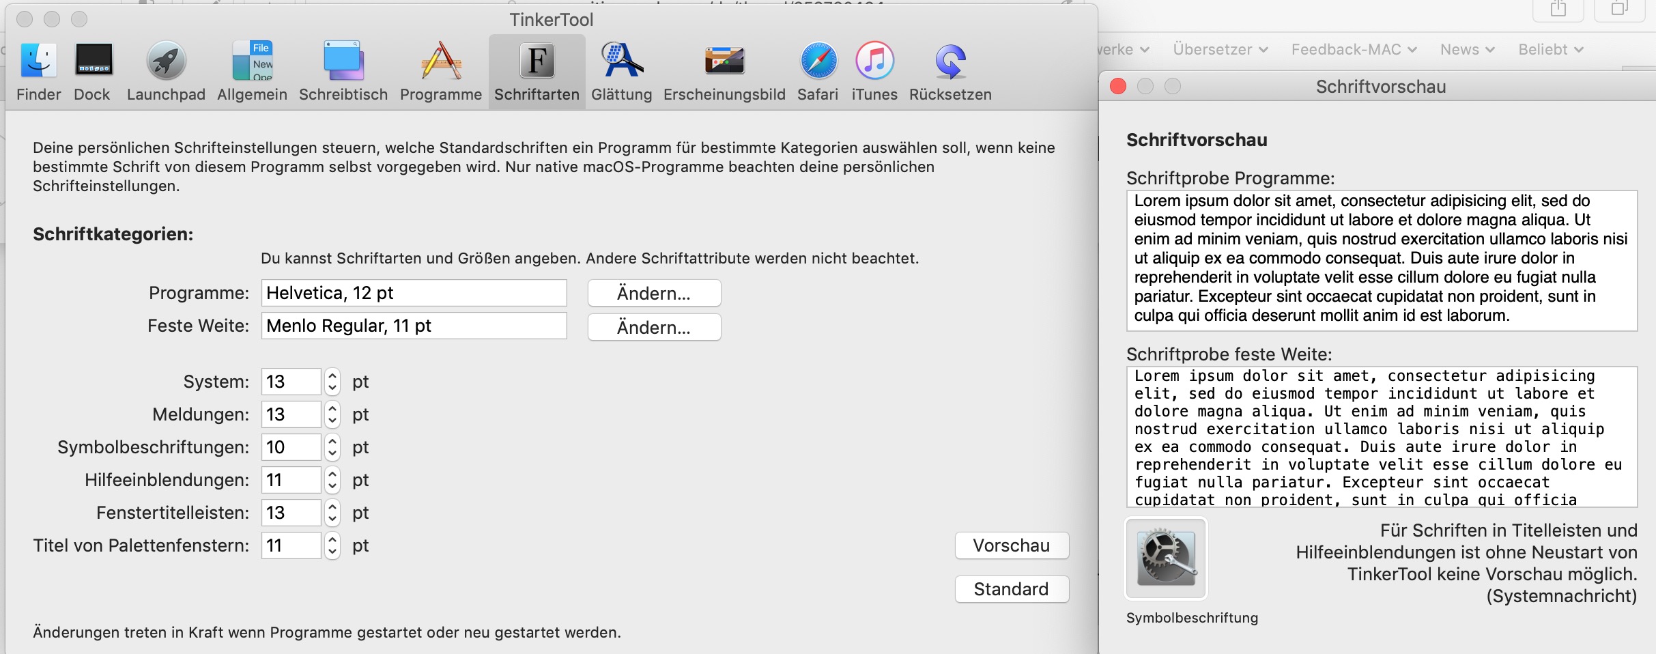Image resolution: width=1656 pixels, height=654 pixels.
Task: Click the share icon in the browser window
Action: [x=1558, y=10]
